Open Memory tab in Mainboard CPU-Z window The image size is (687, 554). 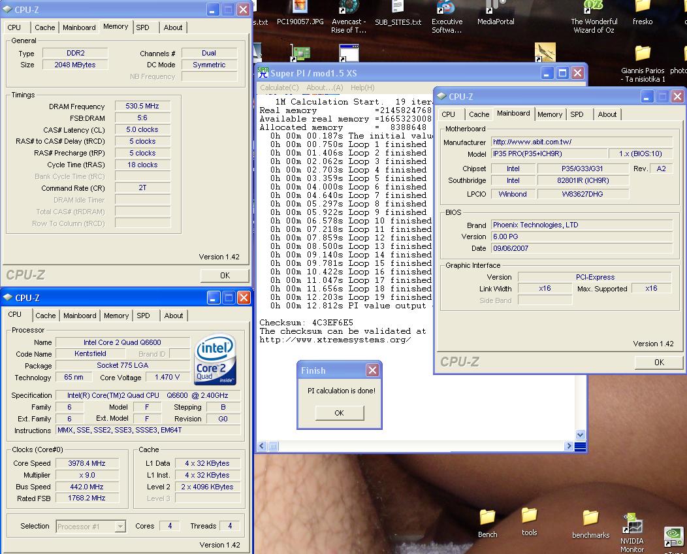click(x=550, y=114)
